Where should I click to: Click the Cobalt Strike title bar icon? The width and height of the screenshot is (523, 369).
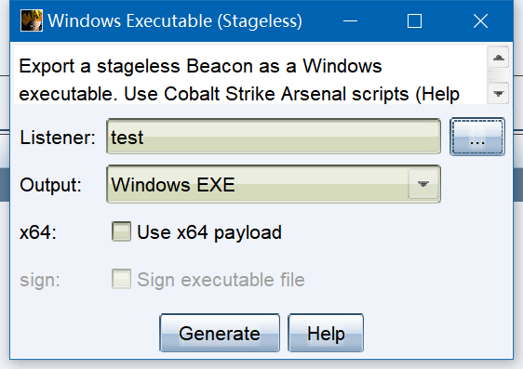click(x=32, y=20)
